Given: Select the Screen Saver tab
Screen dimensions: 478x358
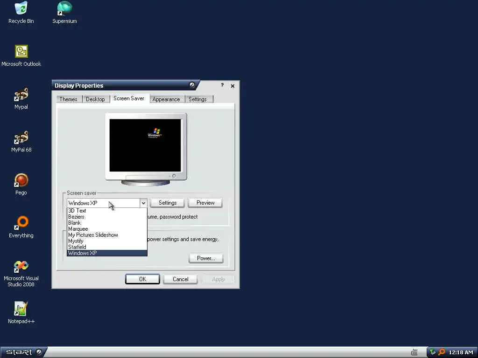Looking at the screenshot, I should (x=129, y=98).
